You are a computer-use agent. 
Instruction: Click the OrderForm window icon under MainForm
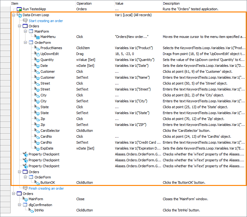pyautogui.click(x=31, y=42)
